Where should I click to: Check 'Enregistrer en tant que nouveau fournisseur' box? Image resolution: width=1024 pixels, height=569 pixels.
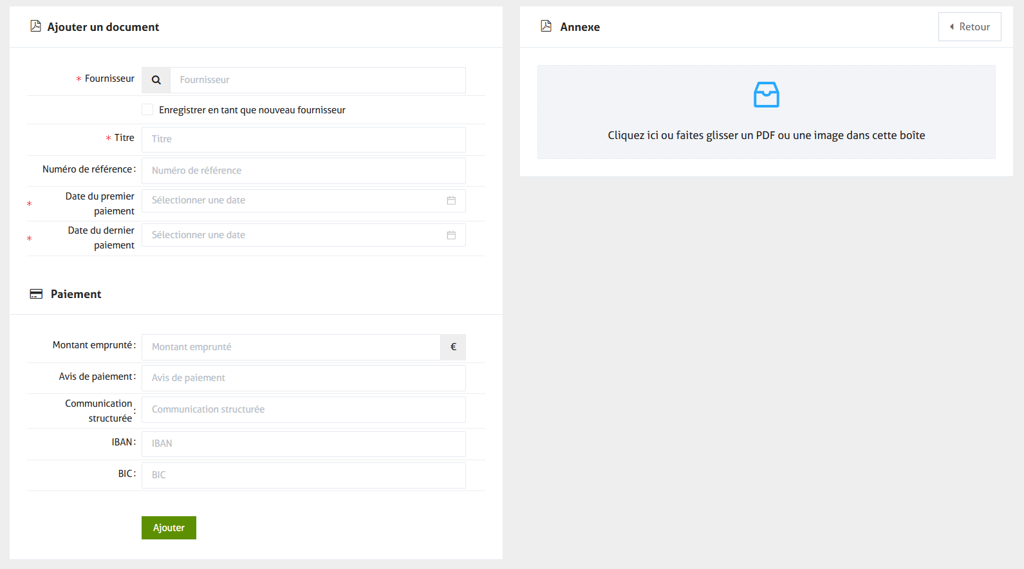[147, 109]
